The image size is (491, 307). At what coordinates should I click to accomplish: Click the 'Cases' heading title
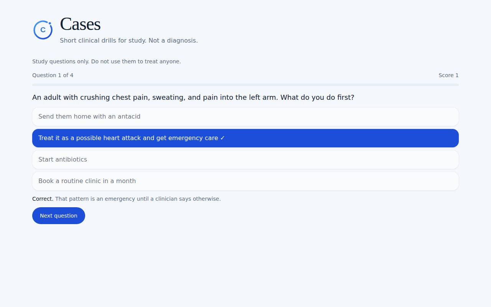[x=80, y=24]
